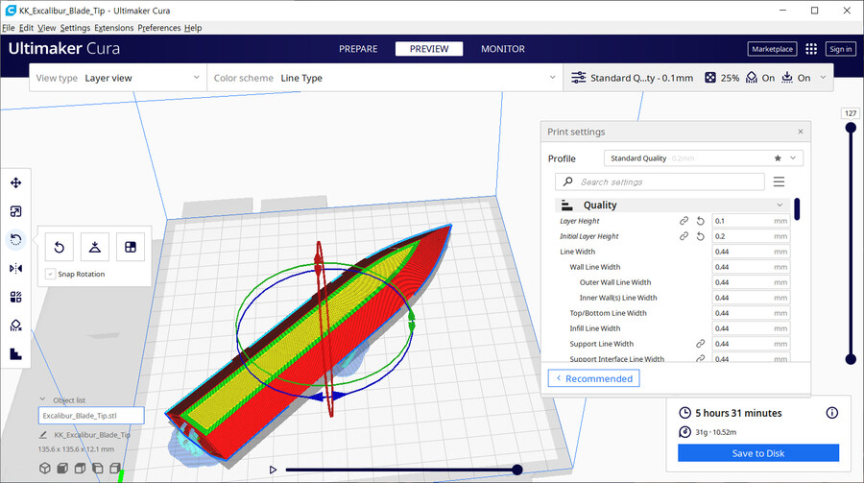Viewport: 864px width, 483px height.
Task: Toggle the Snap Rotation checkbox
Action: pyautogui.click(x=50, y=275)
